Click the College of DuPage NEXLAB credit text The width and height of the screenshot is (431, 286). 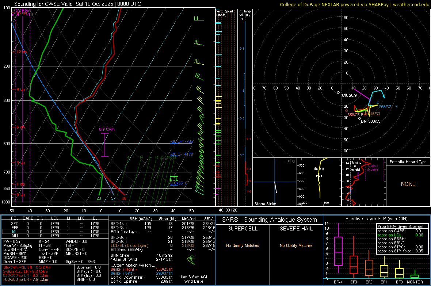pyautogui.click(x=354, y=4)
